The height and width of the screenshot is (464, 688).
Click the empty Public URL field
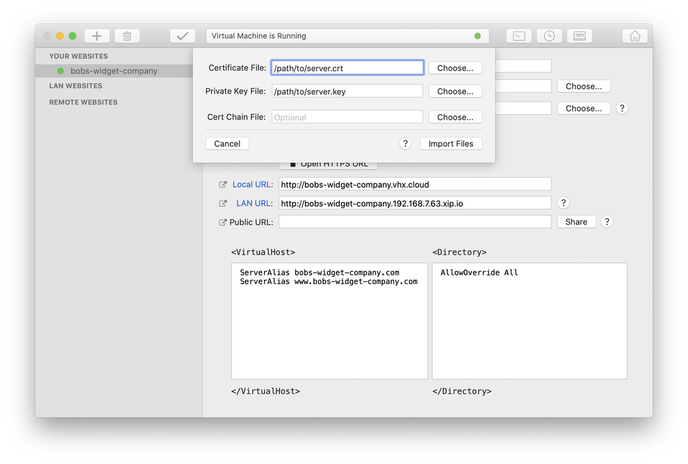(415, 222)
